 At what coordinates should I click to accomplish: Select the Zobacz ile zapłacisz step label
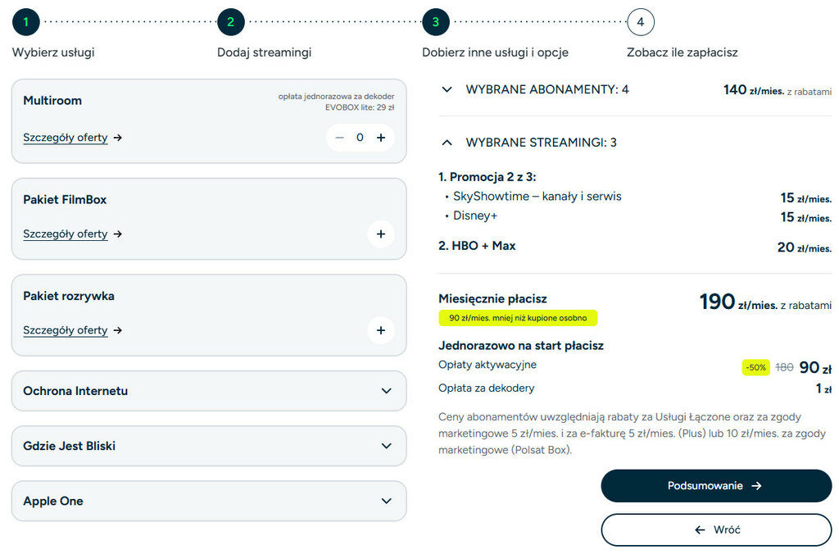[x=682, y=52]
